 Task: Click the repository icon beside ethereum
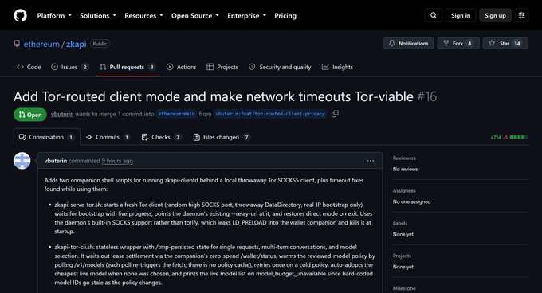coord(17,44)
